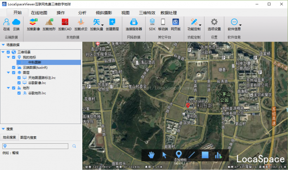Select the polygon square tool in map toolbar
This screenshot has height=170, width=288.
[x=205, y=155]
